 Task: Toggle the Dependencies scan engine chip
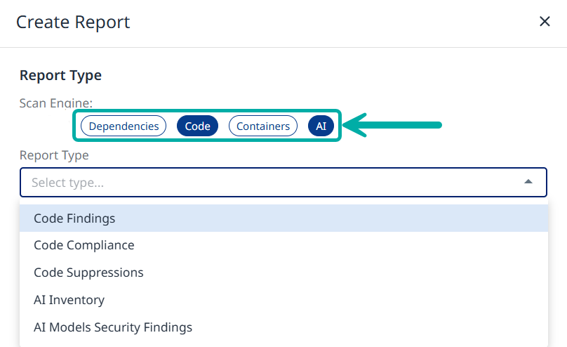[x=124, y=126]
